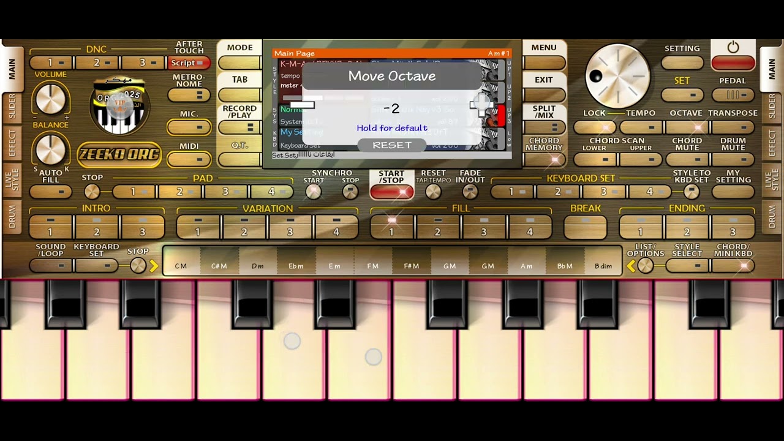Viewport: 784px width, 441px height.
Task: Open the Effect tab on right side
Action: coord(772,143)
